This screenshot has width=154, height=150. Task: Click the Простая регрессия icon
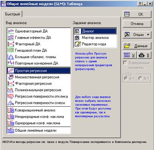tap(11, 71)
